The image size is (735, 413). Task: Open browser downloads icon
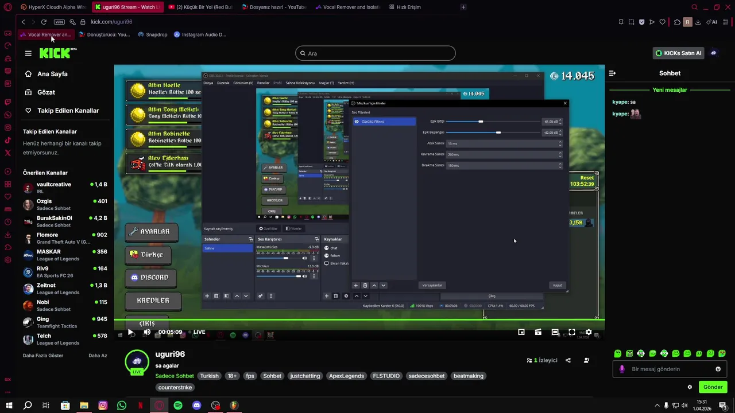click(x=698, y=22)
